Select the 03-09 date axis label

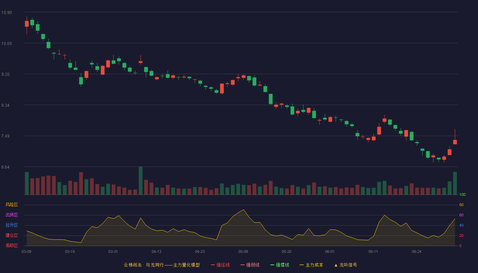(26, 252)
